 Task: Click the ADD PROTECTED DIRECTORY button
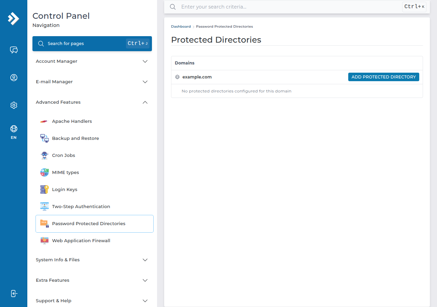point(383,77)
